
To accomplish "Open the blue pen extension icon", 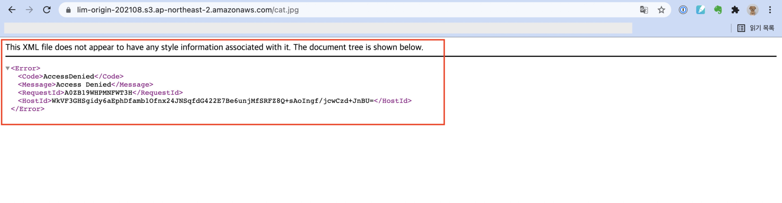I will click(x=700, y=10).
